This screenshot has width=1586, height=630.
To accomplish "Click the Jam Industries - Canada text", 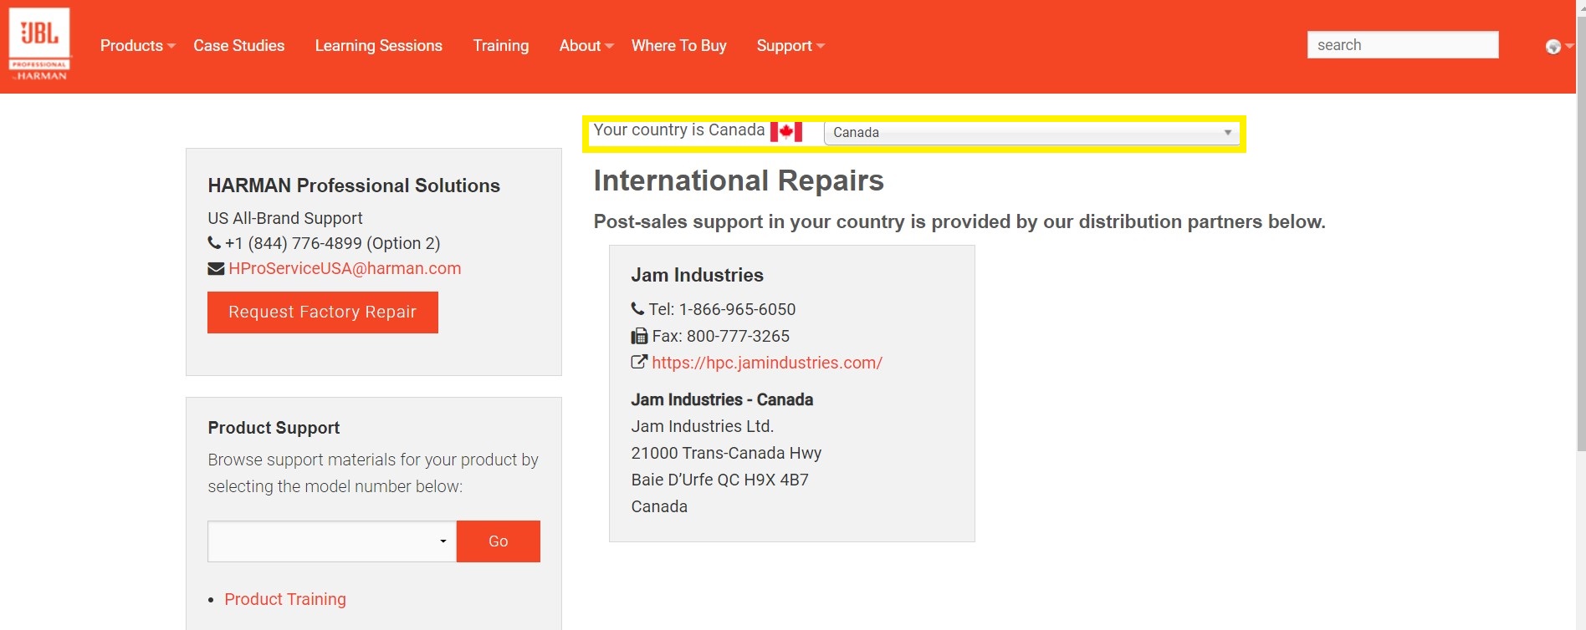I will 722,399.
